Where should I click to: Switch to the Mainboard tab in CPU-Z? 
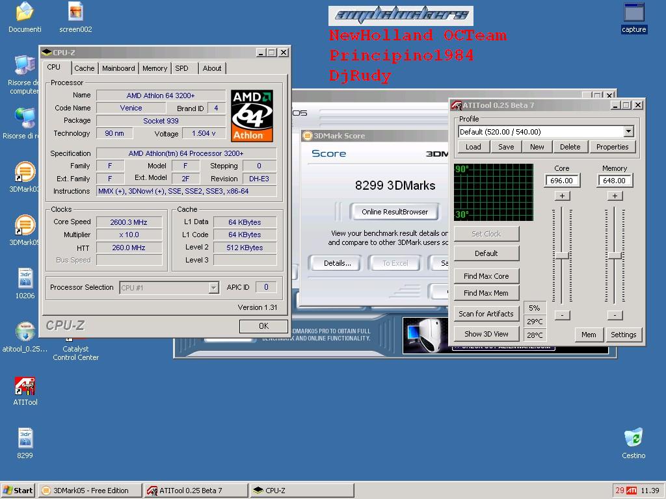coord(118,68)
